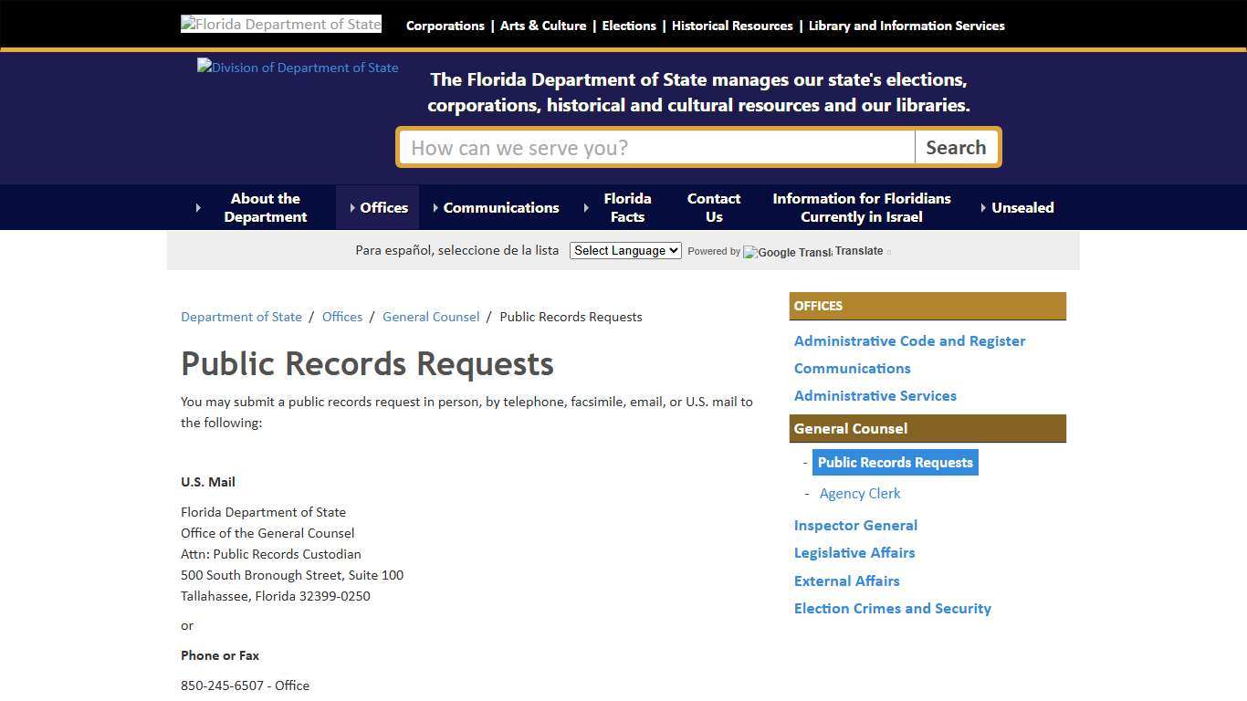The width and height of the screenshot is (1247, 701).
Task: Click the highlighted Public Records Requests item
Action: (895, 462)
